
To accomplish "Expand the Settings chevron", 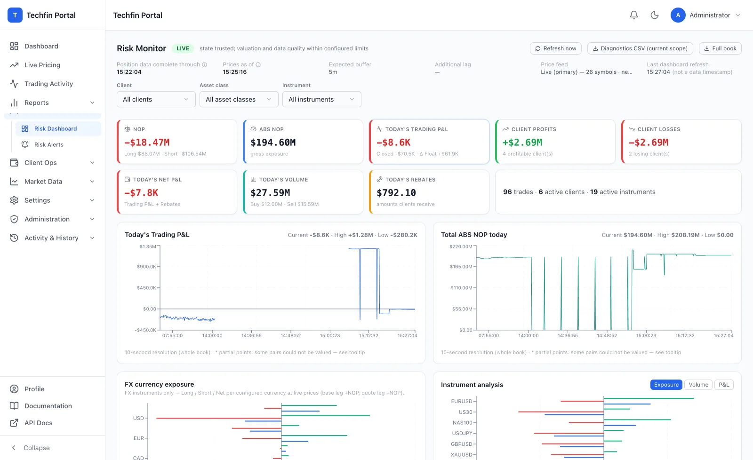I will click(x=92, y=200).
